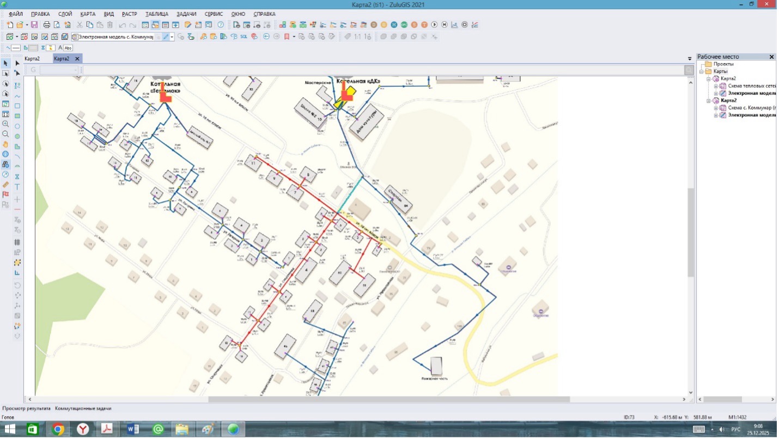Click the Print icon in toolbar

pos(47,25)
